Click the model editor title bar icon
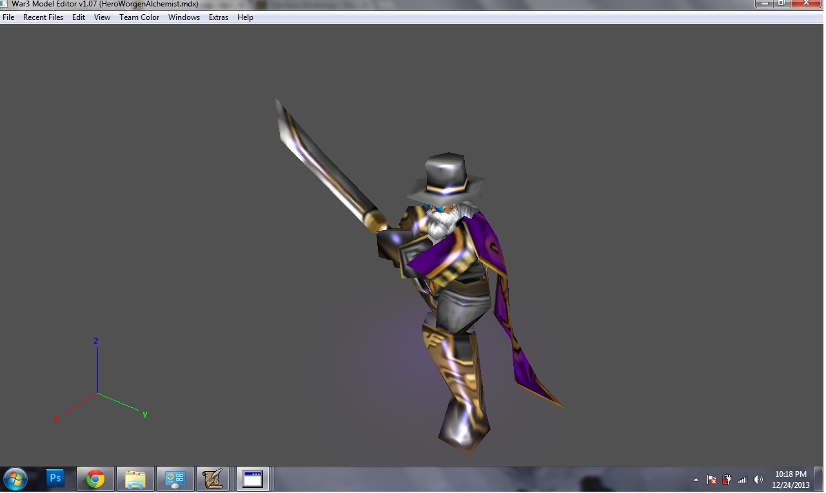 pyautogui.click(x=5, y=4)
